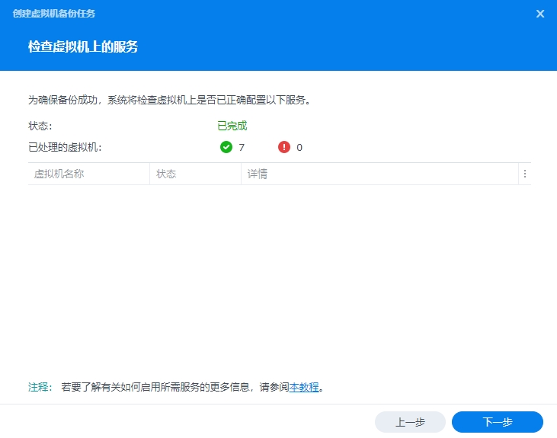Click the description text about checking services
Viewport: 557px width, 438px height.
[171, 100]
